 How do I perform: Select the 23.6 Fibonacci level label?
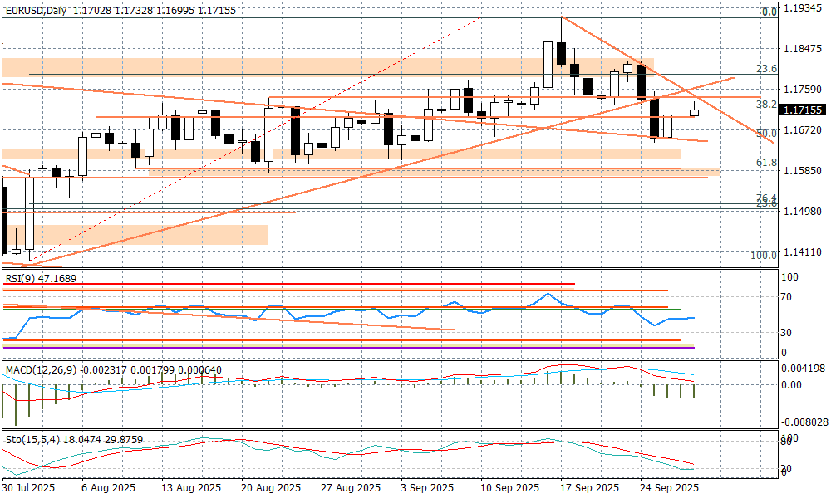tap(766, 69)
